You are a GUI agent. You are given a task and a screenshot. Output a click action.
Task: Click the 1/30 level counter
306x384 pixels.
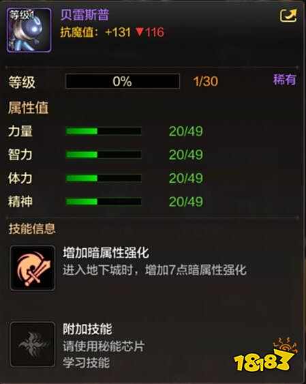[x=205, y=81]
